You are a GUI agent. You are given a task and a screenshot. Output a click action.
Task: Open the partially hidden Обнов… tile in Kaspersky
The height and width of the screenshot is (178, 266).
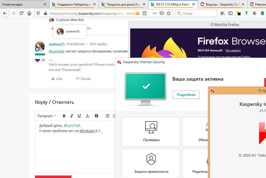point(195,132)
